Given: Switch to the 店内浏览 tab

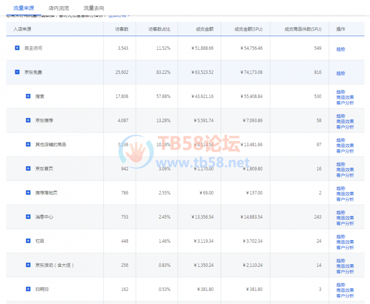Looking at the screenshot, I should (59, 8).
